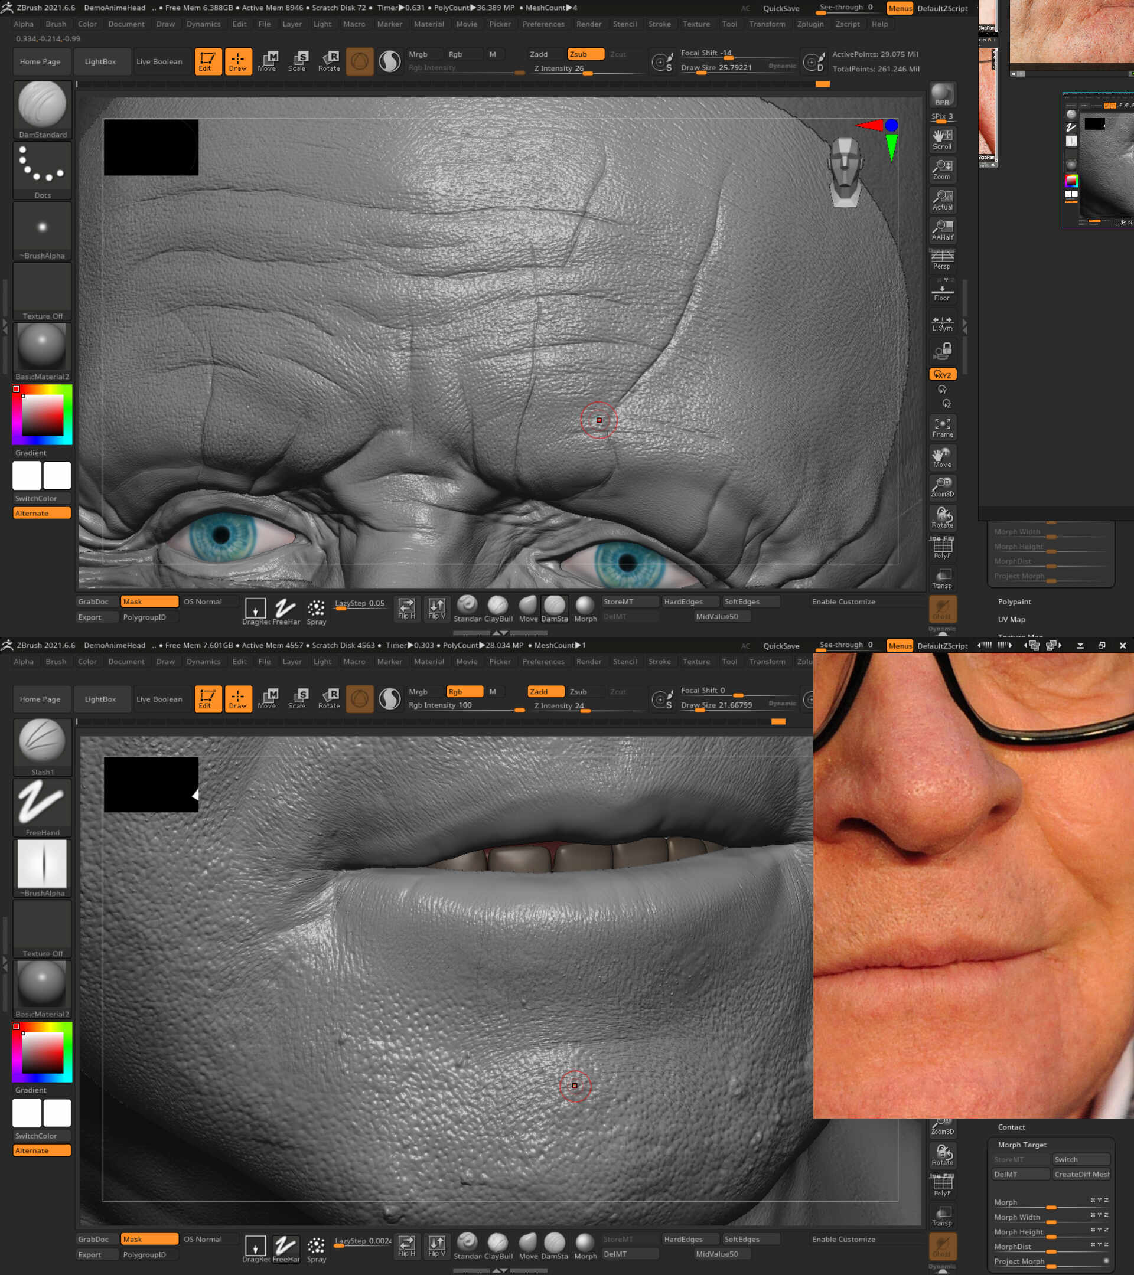Click Texture Off slot in bottom window
Screen dimensions: 1134x1275
(43, 929)
